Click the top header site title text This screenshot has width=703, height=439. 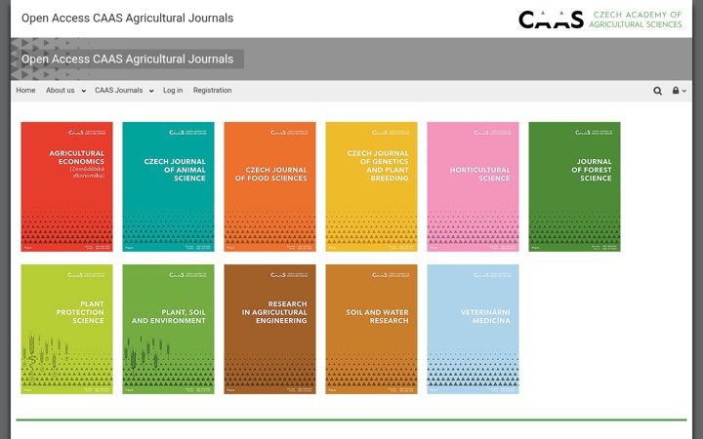(x=127, y=18)
